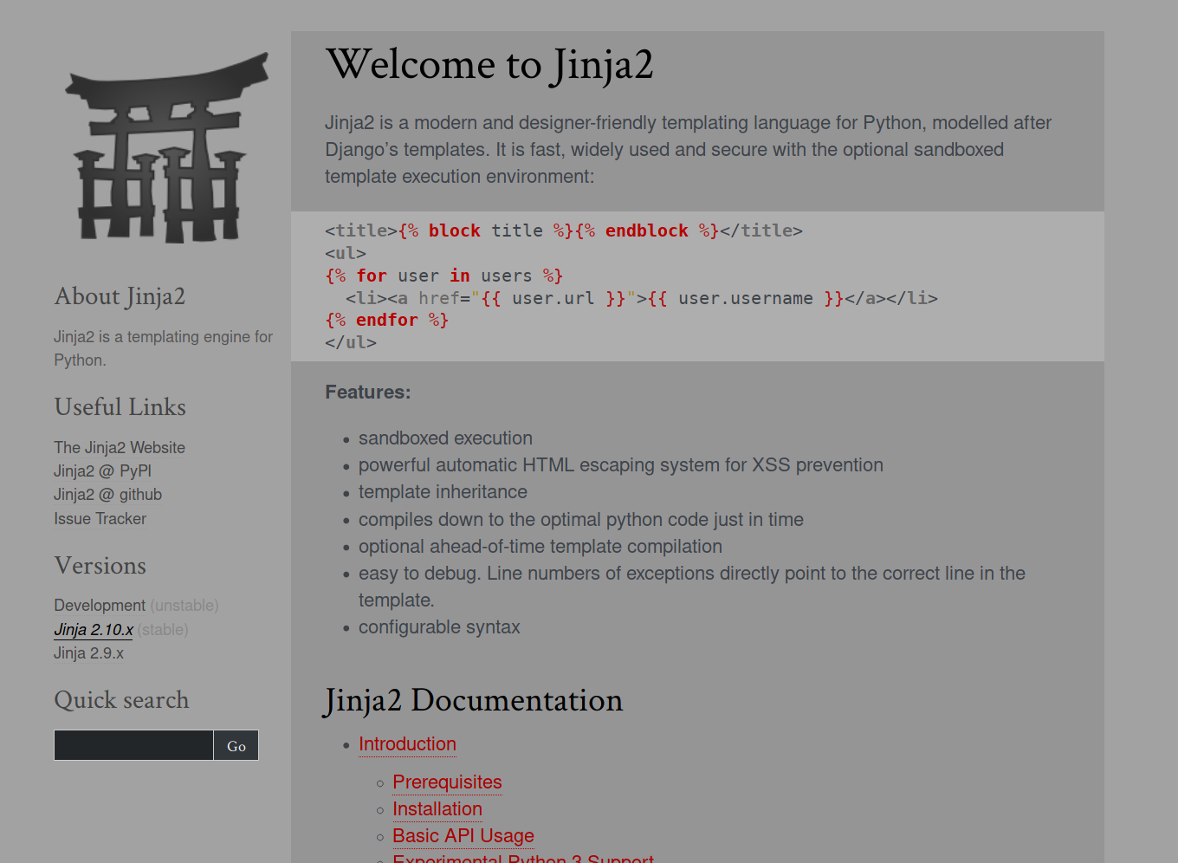The height and width of the screenshot is (863, 1178).
Task: Click the 'compiles down to the optimal python code' line
Action: 581,520
